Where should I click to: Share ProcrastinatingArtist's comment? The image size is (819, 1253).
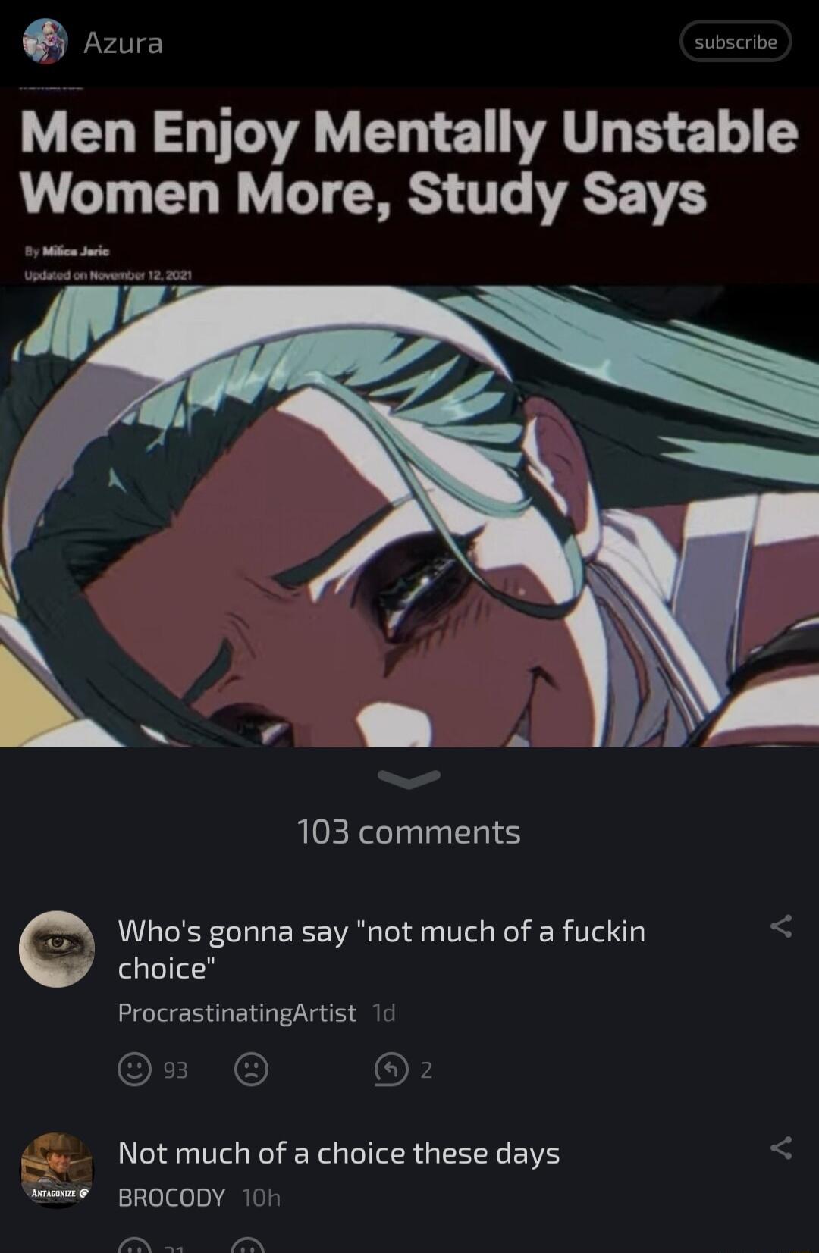pyautogui.click(x=781, y=926)
